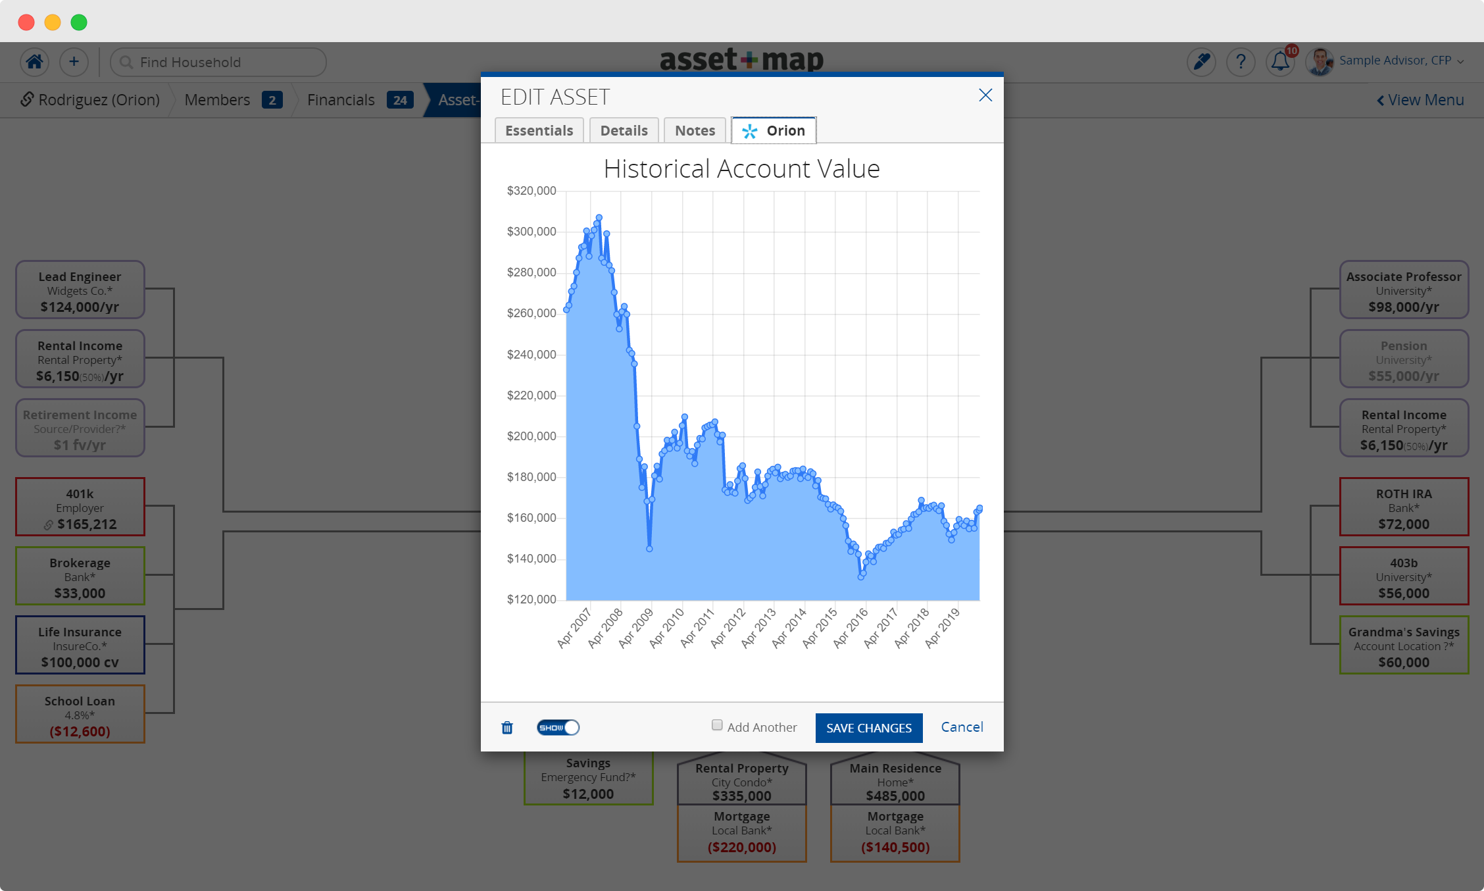The height and width of the screenshot is (891, 1484).
Task: Switch to the Essentials tab
Action: 539,130
